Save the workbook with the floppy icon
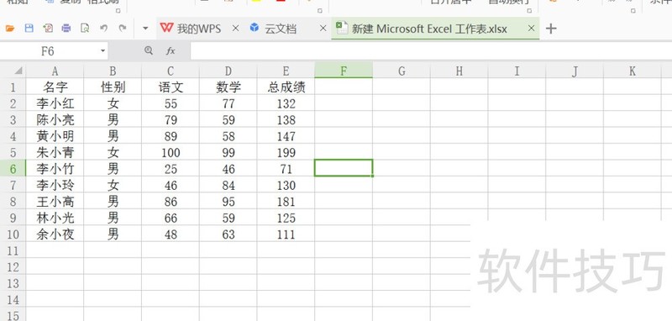Image resolution: width=672 pixels, height=321 pixels. pos(29,29)
